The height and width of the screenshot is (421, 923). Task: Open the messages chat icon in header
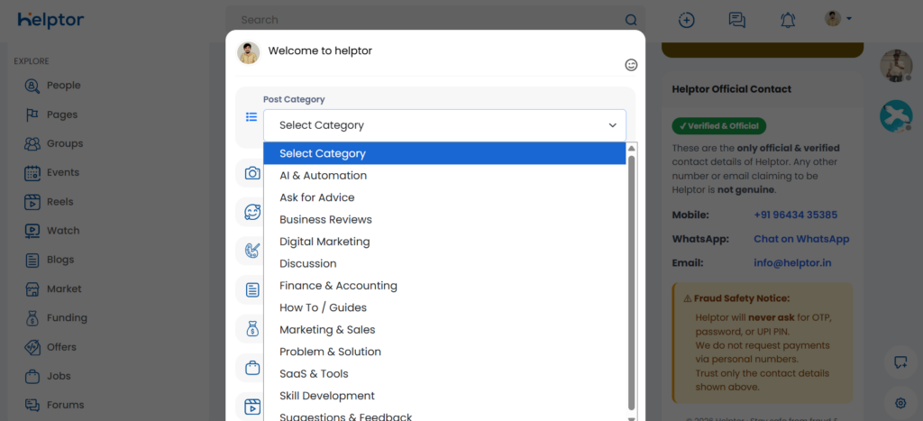(737, 20)
